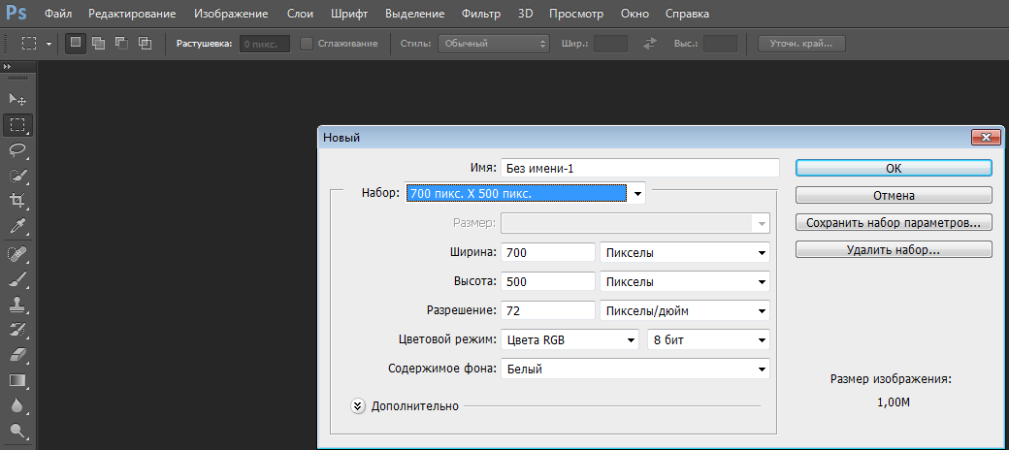
Task: Open the Слои menu
Action: 300,14
